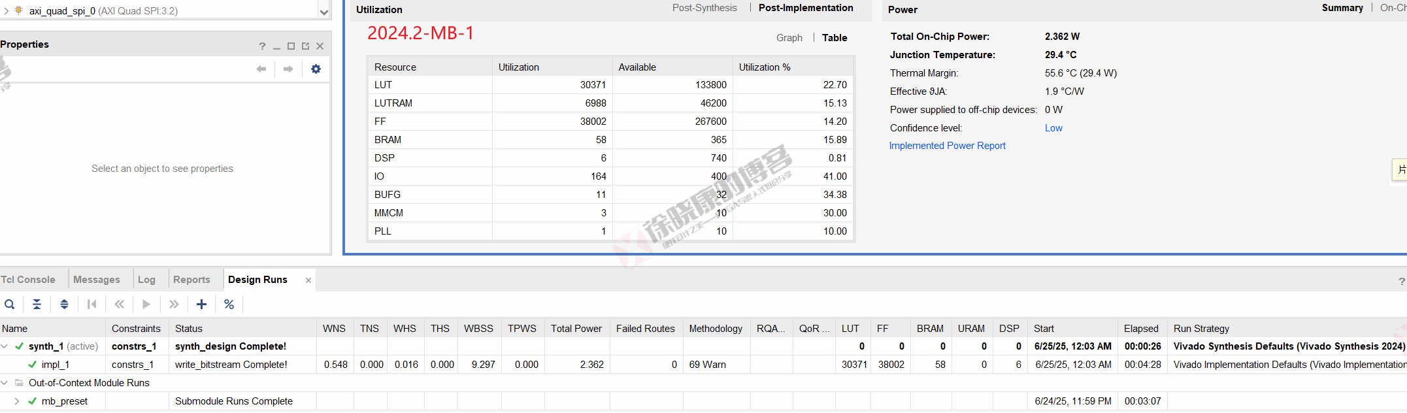Collapse all design runs
The image size is (1407, 413).
pos(37,304)
